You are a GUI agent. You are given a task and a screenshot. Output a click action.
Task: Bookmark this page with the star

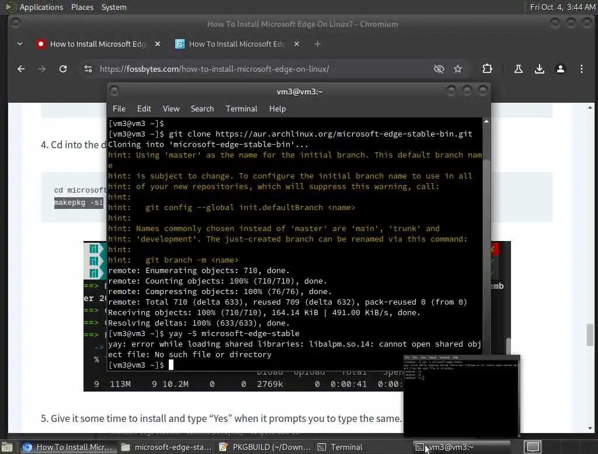[458, 69]
